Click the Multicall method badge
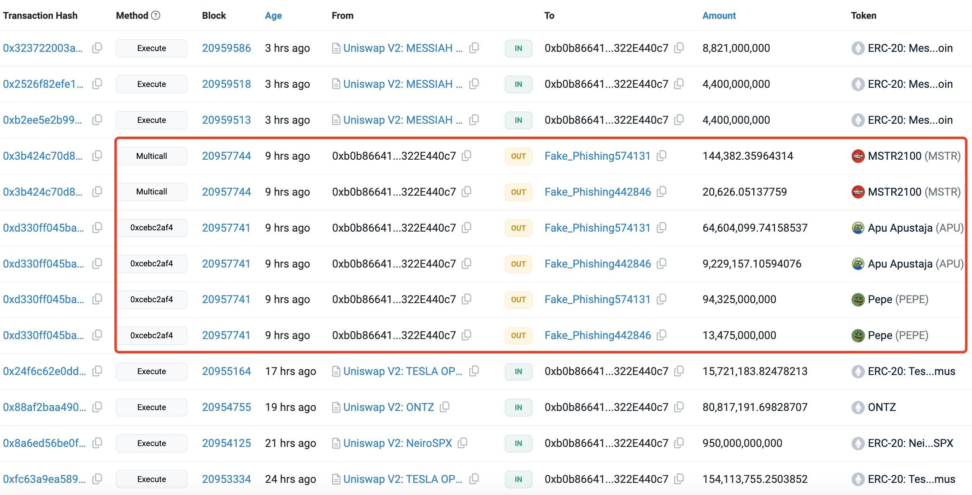 [151, 156]
